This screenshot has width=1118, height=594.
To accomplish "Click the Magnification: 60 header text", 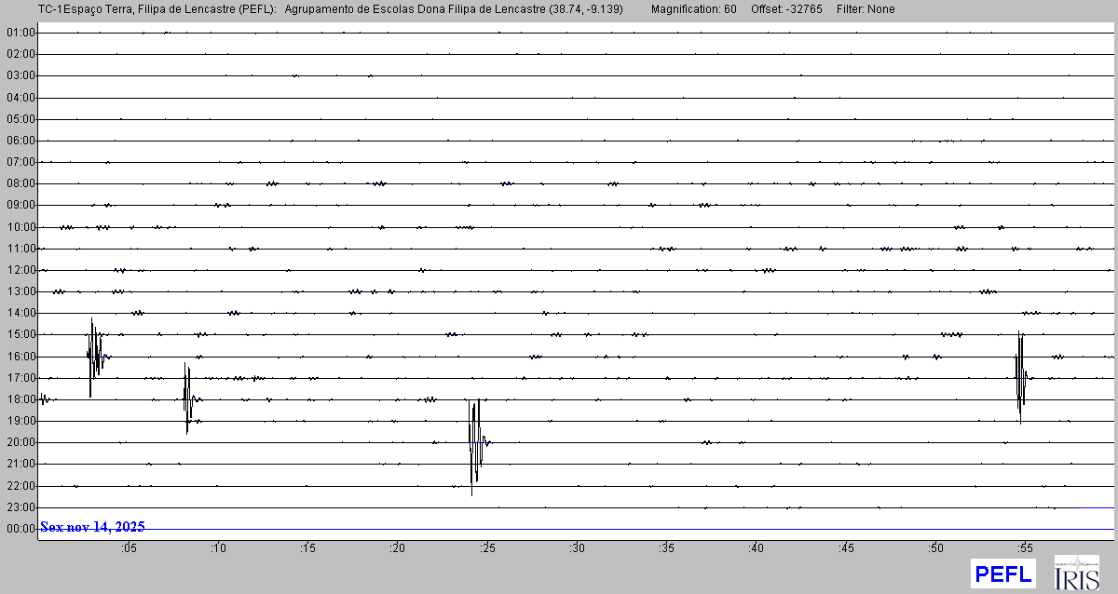I will click(x=693, y=9).
